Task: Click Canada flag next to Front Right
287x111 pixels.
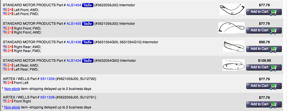Action: 11,101
